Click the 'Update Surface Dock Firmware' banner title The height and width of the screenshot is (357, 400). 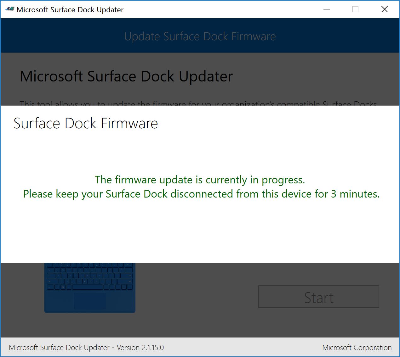200,36
